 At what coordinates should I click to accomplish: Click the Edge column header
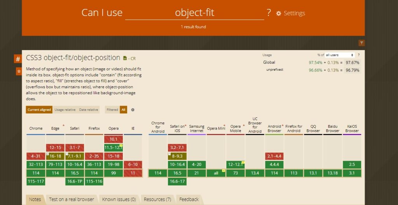[55, 129]
